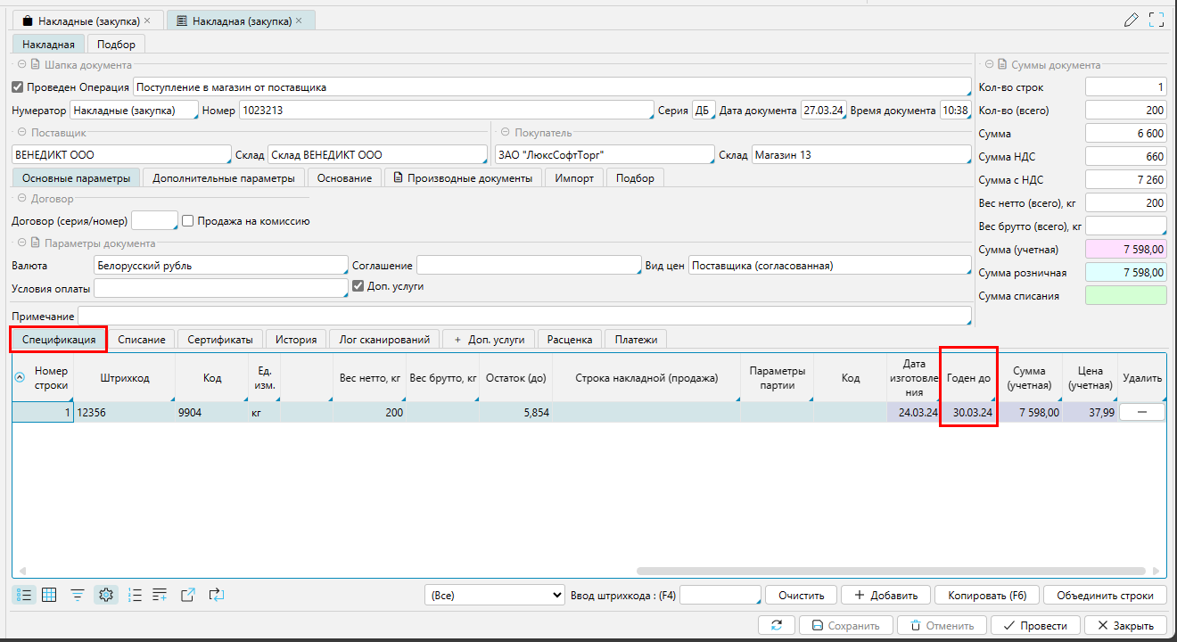The width and height of the screenshot is (1177, 642).
Task: Uncheck the Проведен checkbox
Action: 17,87
